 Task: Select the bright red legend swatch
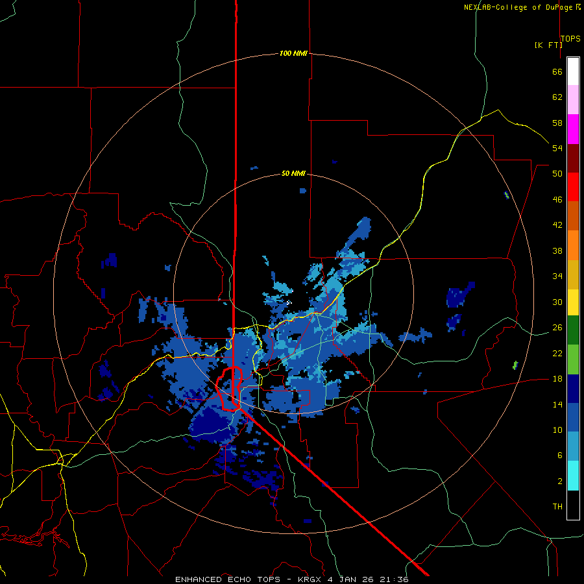tap(573, 187)
